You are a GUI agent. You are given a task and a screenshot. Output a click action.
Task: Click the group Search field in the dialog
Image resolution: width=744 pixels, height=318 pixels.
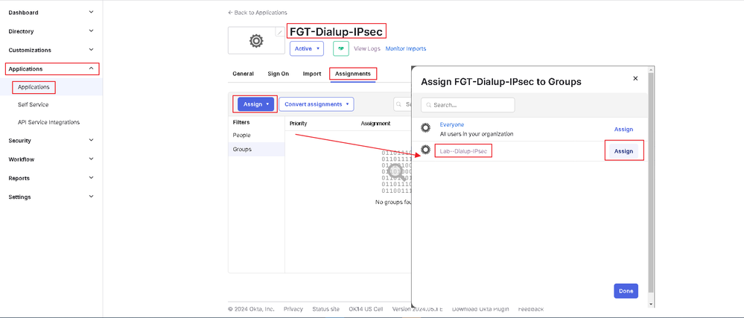click(468, 105)
